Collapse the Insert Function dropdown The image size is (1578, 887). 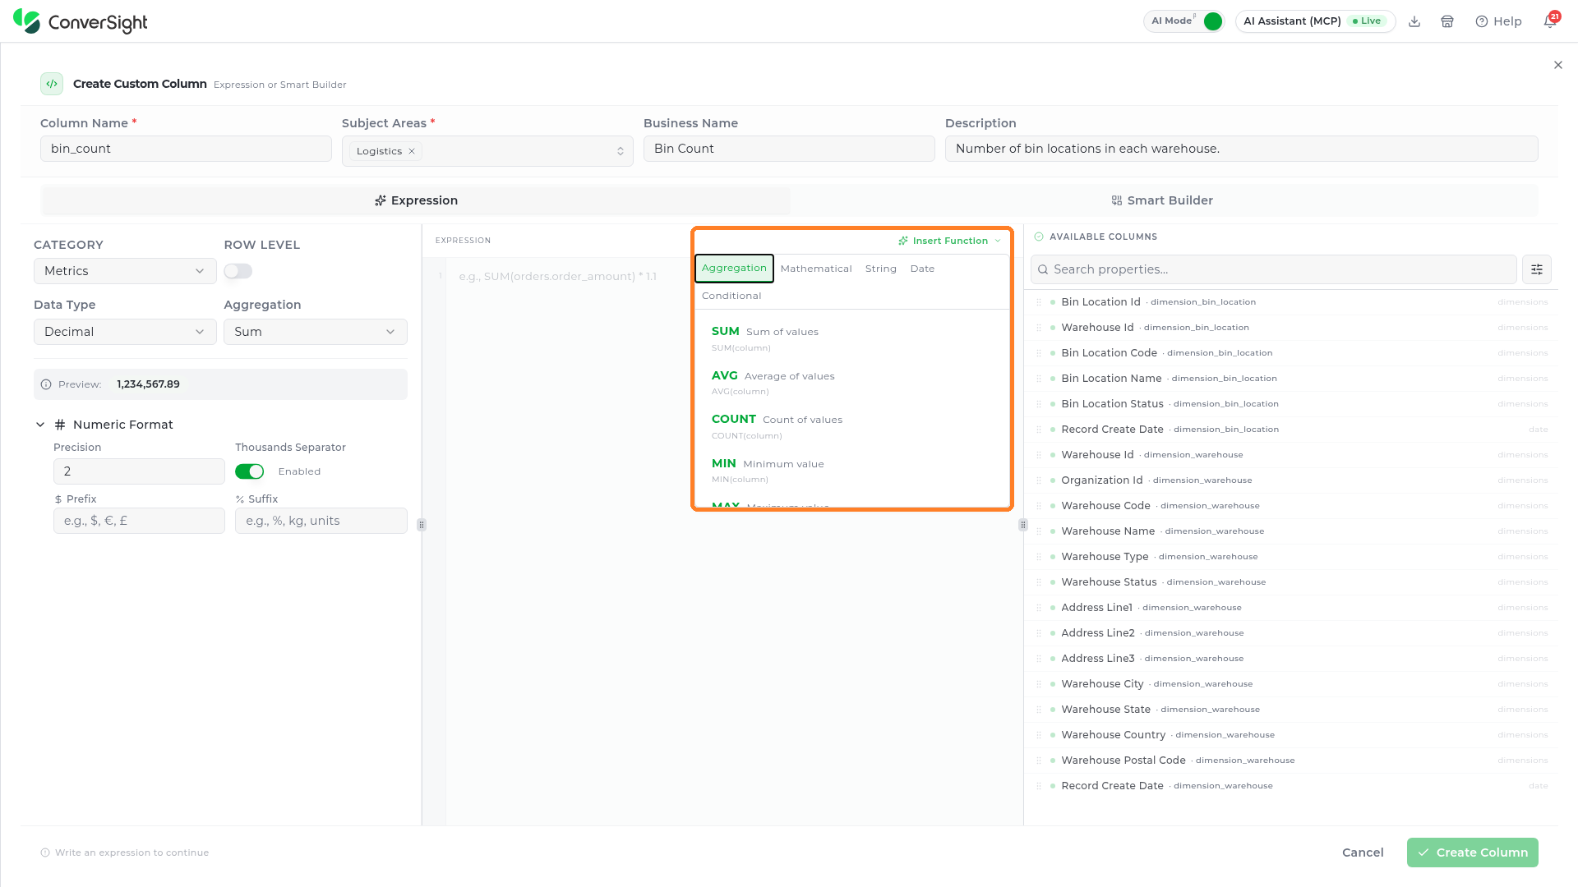(949, 241)
